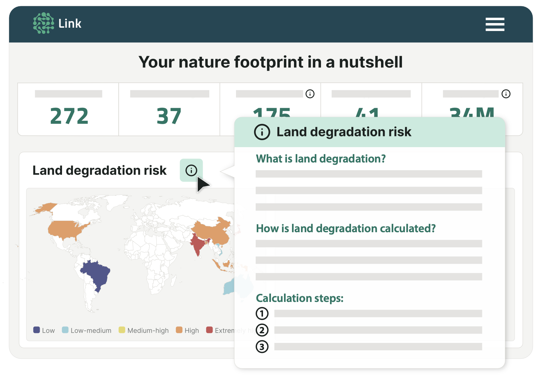The width and height of the screenshot is (542, 377).
Task: Click the Medium-high legend label
Action: [x=148, y=331]
